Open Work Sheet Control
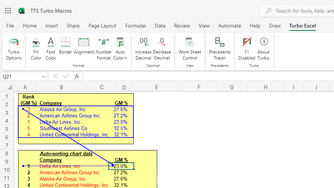334x188 pixels. pos(190,49)
